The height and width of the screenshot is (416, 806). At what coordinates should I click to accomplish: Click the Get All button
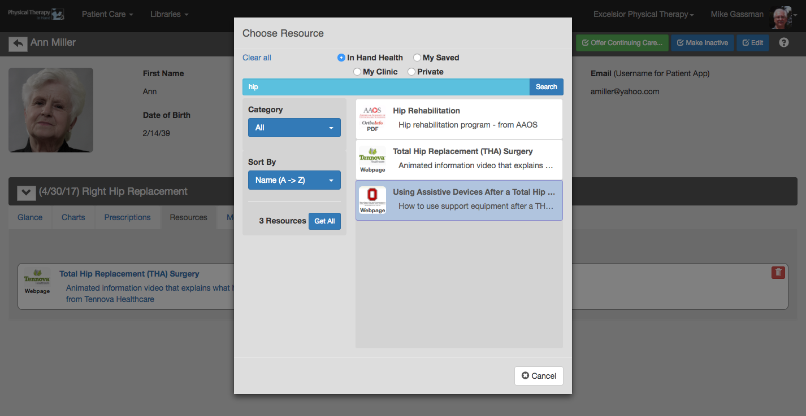(324, 221)
